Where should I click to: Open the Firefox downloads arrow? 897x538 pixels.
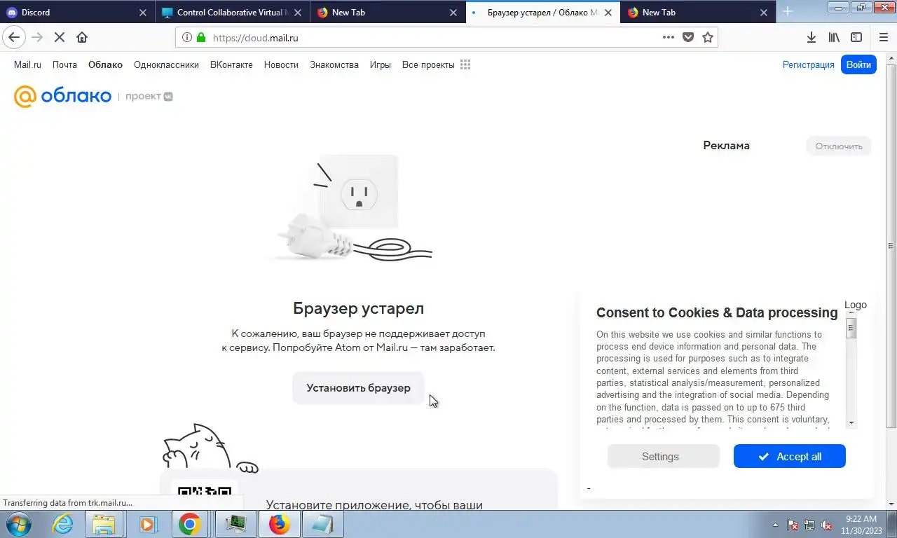point(812,38)
